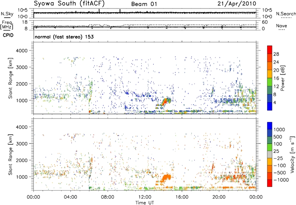Click 'normal (fast stereo) 153' text

(64, 37)
